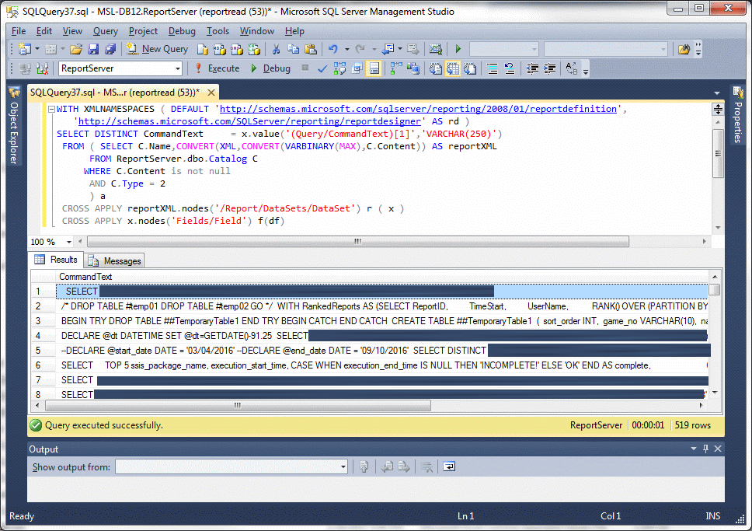Screen dimensions: 752x531
Task: Switch to the Messages tab
Action: pyautogui.click(x=115, y=260)
